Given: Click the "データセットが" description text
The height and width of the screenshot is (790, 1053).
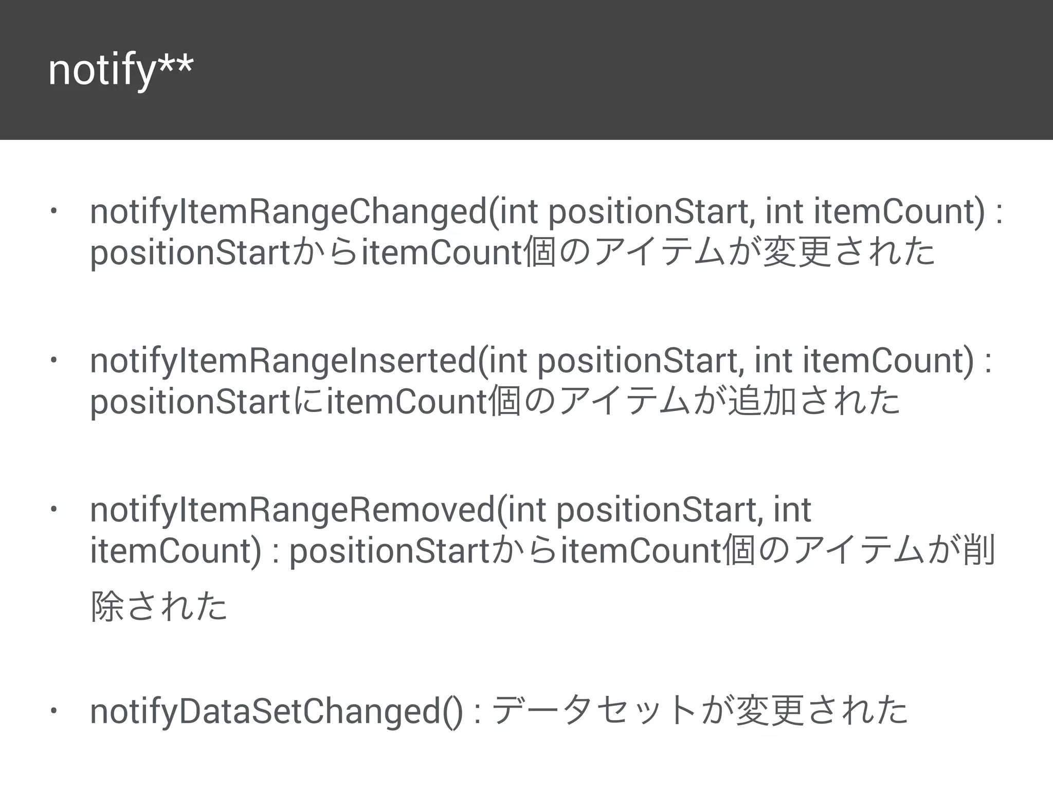Looking at the screenshot, I should click(x=613, y=711).
